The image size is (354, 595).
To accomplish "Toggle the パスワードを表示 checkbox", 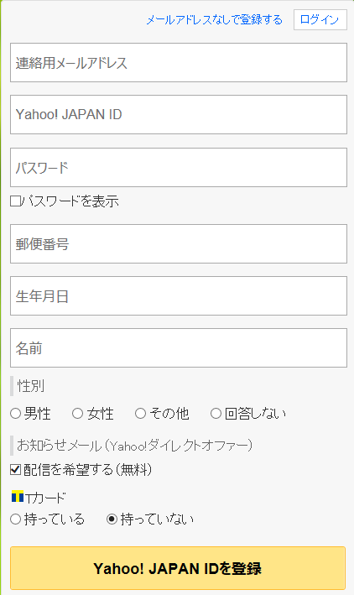I will click(x=15, y=201).
